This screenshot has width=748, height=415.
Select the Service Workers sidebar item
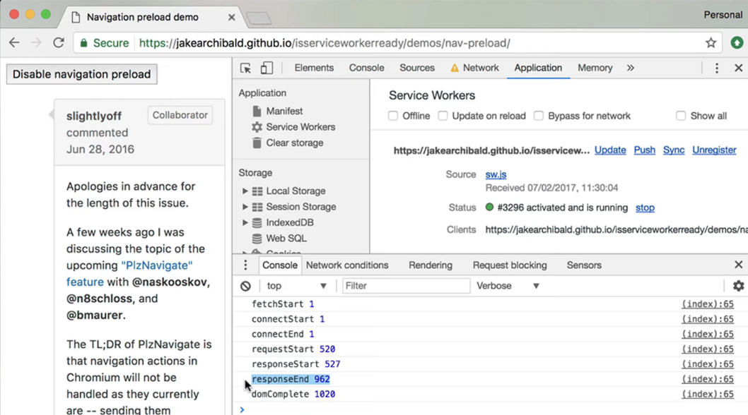click(x=300, y=127)
